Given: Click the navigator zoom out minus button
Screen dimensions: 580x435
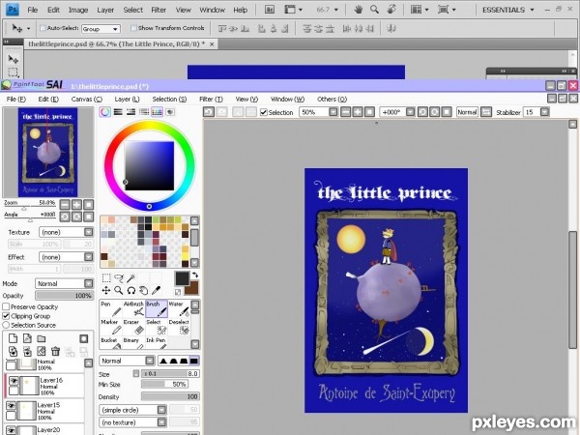Looking at the screenshot, I should tap(65, 205).
